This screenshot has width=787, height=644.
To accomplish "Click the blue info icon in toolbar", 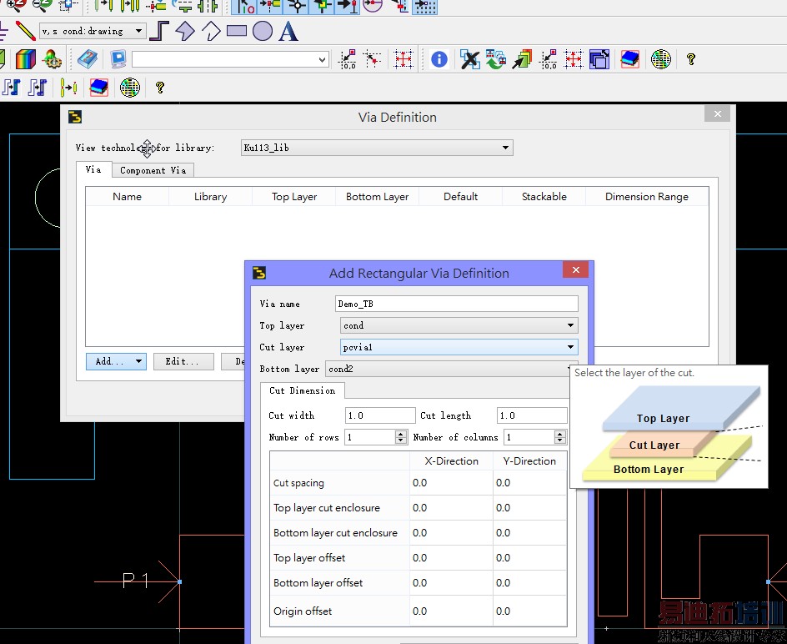I will [439, 59].
